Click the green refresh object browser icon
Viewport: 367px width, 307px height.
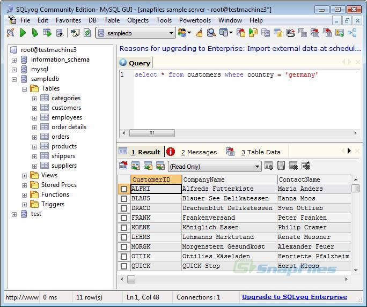tap(87, 33)
